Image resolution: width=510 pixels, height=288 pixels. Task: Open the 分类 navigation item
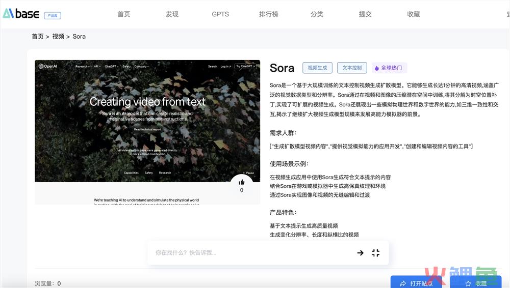(x=317, y=14)
